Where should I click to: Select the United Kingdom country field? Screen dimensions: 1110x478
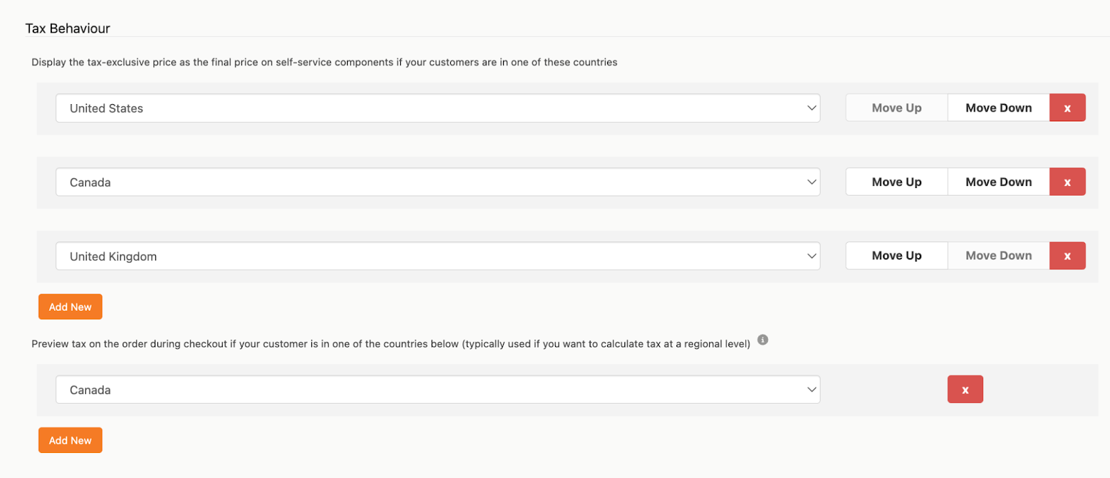438,256
